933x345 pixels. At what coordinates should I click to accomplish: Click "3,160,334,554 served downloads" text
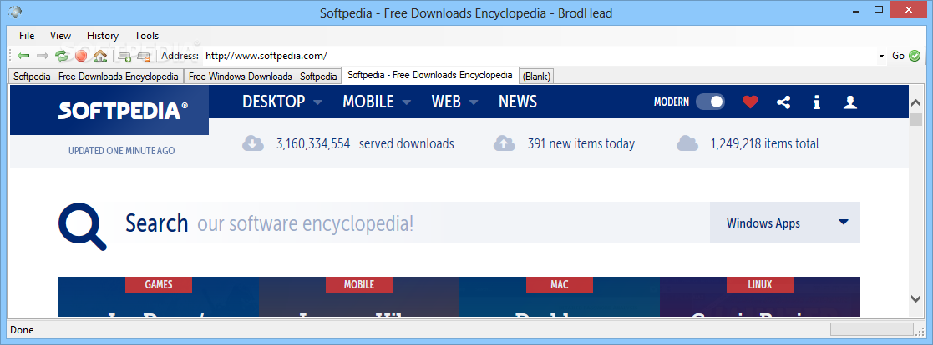tap(365, 143)
